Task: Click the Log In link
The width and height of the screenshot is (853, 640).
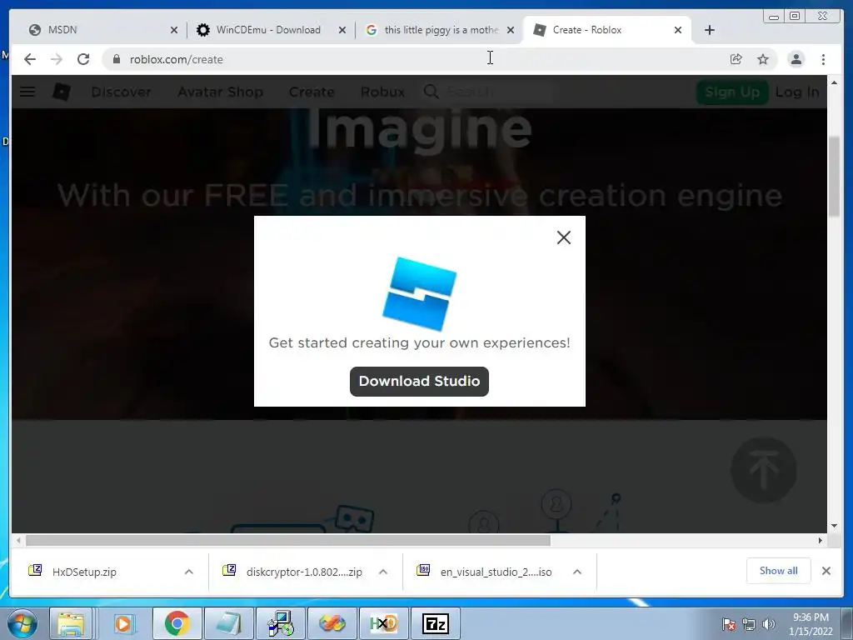Action: click(797, 92)
